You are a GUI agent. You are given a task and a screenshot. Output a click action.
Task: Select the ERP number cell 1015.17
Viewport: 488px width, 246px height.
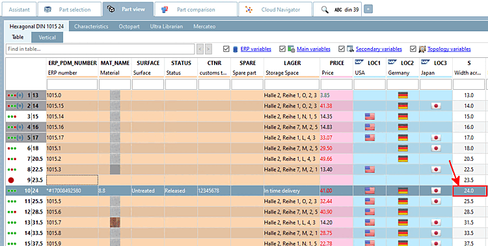[x=72, y=137]
